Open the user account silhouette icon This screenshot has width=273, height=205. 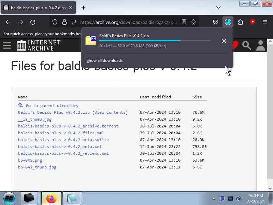point(260,45)
